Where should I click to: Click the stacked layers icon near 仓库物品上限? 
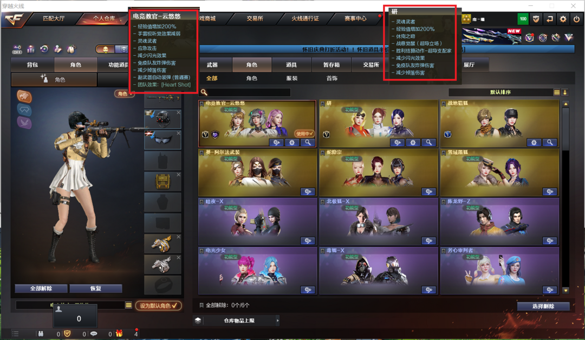(x=198, y=320)
